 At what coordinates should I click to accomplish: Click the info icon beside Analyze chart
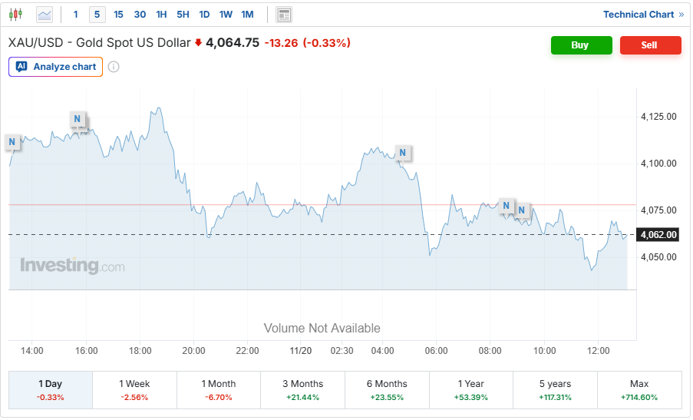114,67
